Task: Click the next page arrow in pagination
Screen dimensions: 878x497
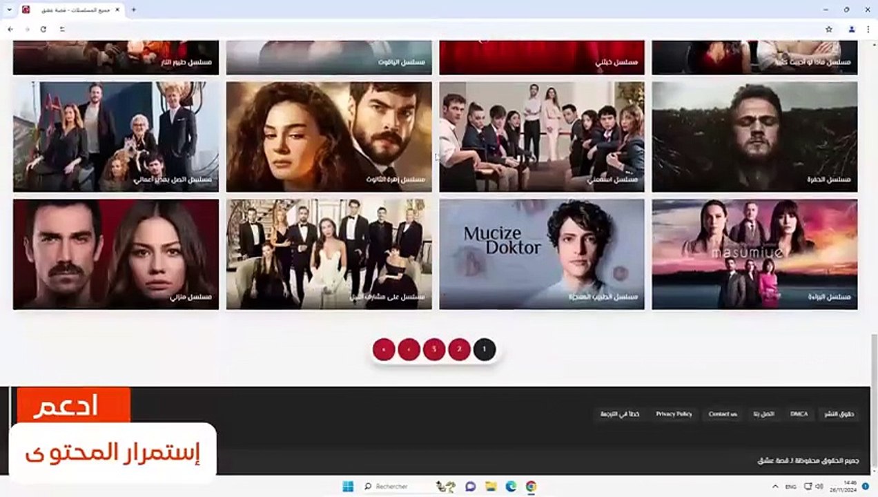Action: [x=409, y=349]
